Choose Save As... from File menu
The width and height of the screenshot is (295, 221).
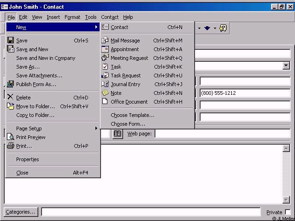point(53,67)
